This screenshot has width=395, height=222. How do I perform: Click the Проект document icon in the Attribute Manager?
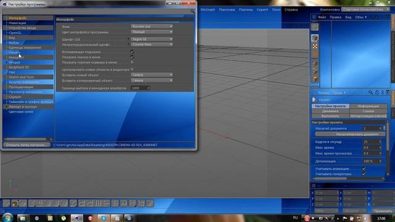[x=314, y=100]
